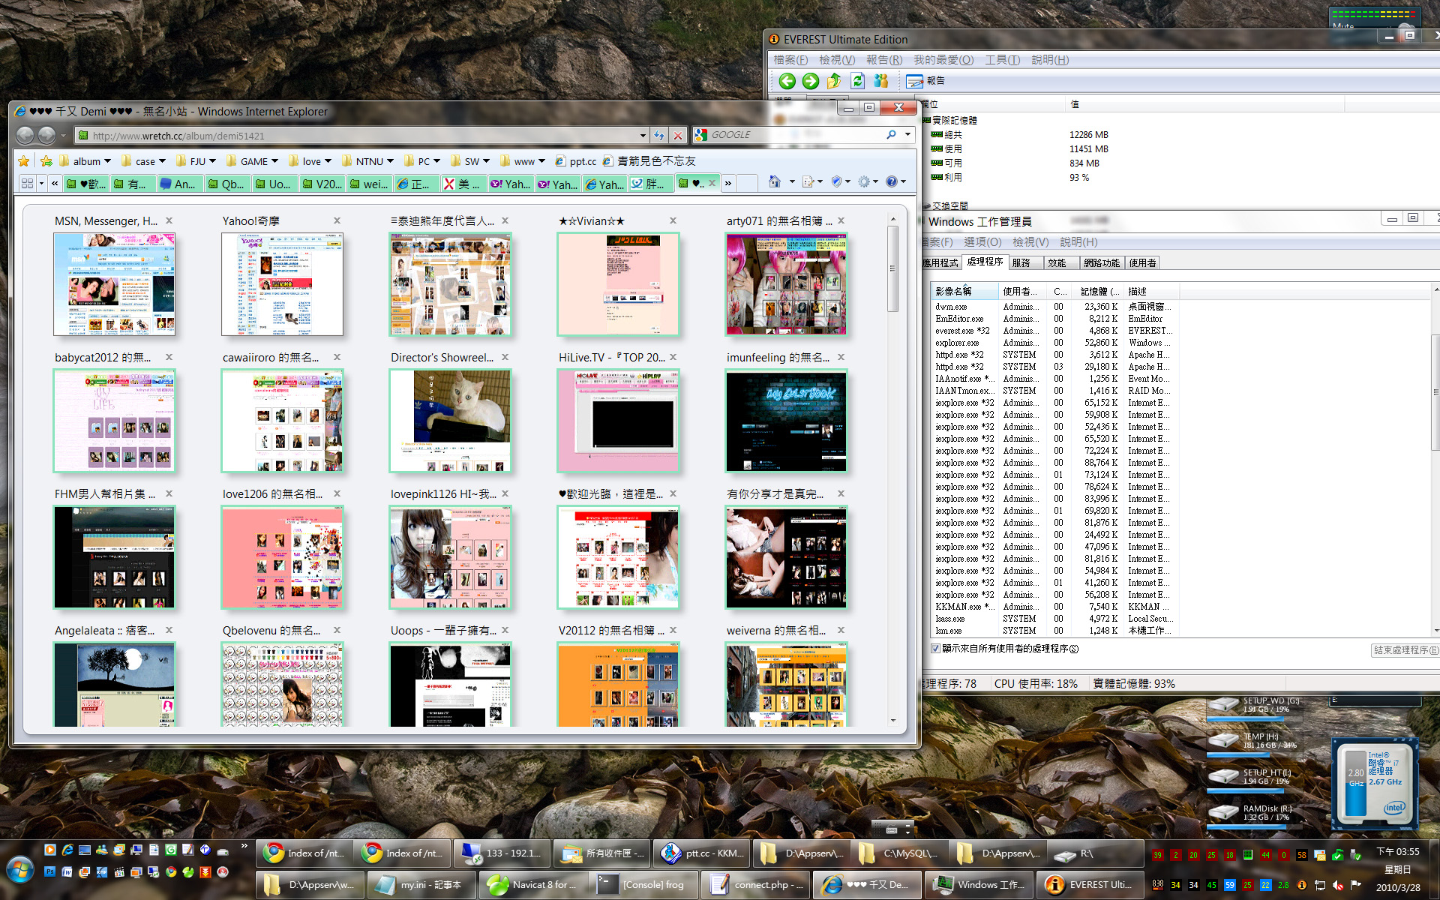Click EVEREST green back arrow
The image size is (1440, 900).
tap(787, 81)
